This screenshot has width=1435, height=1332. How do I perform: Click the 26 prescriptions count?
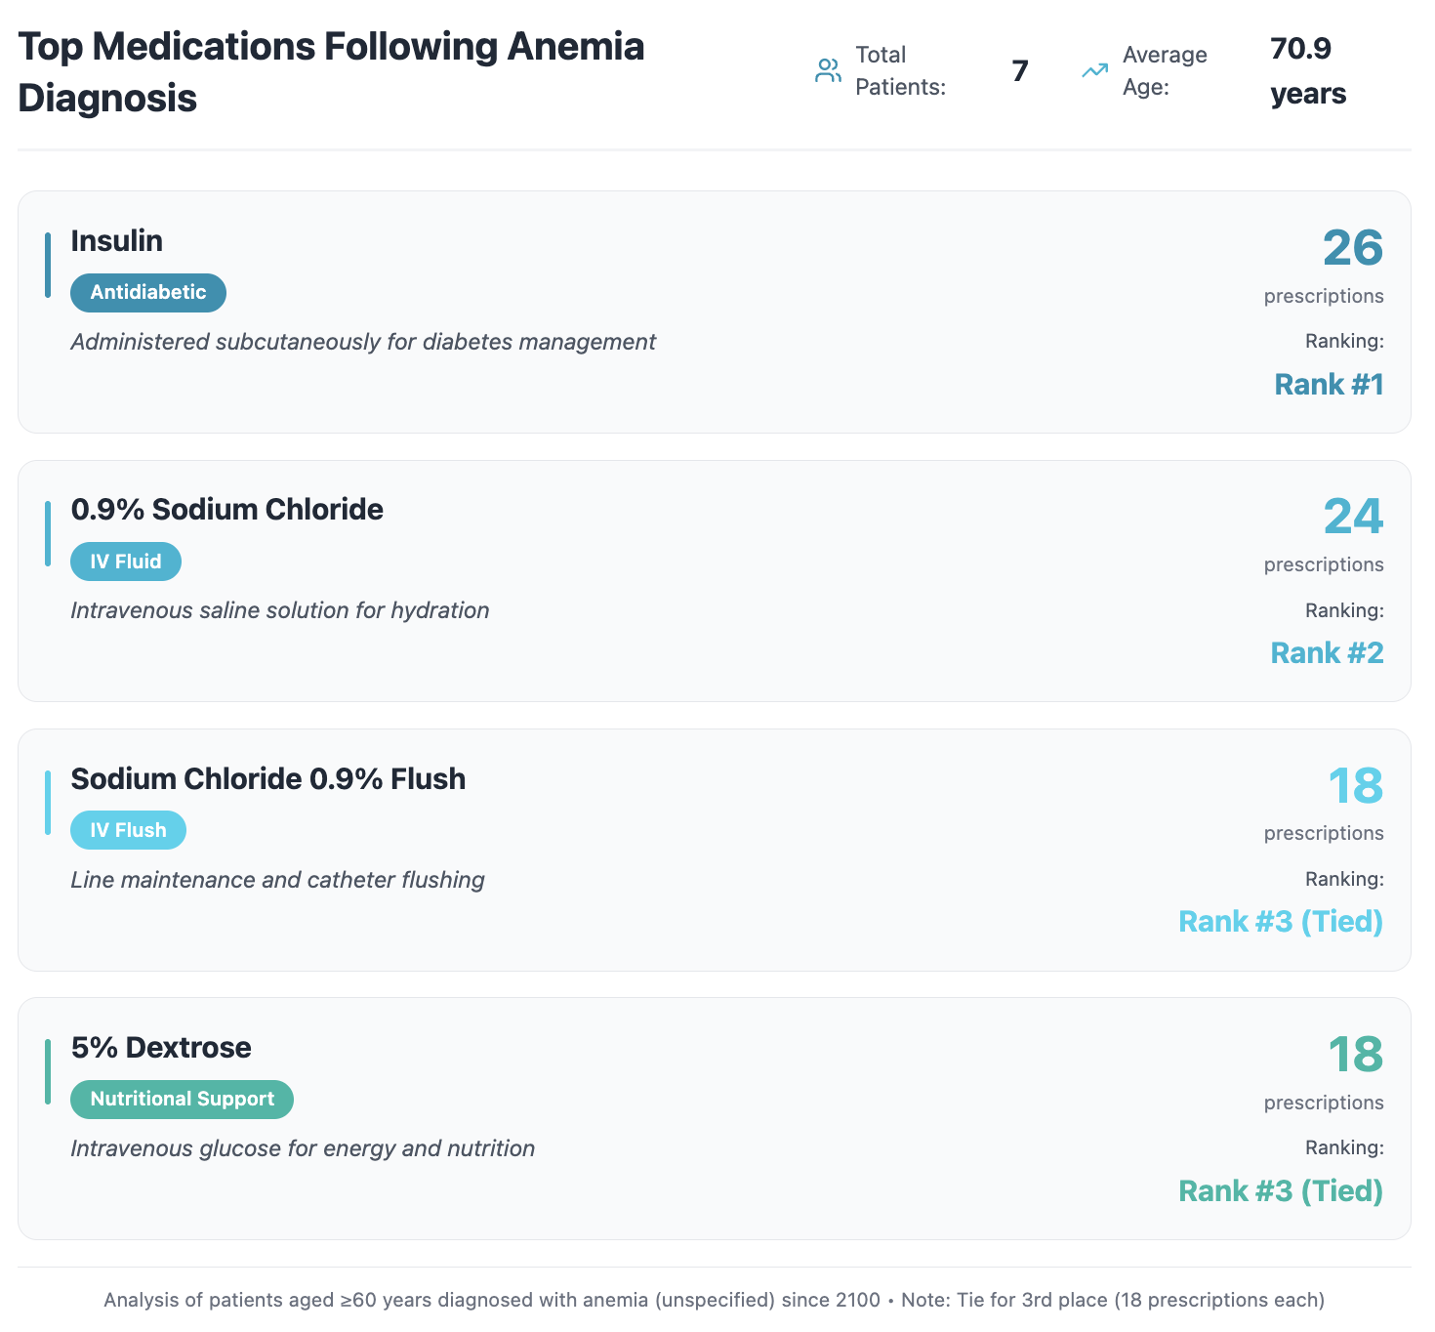click(1352, 247)
